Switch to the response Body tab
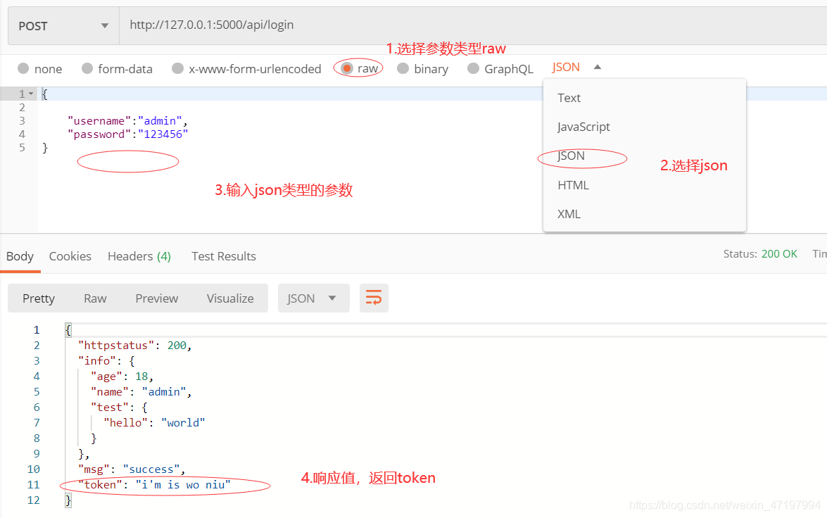This screenshot has width=827, height=518. [x=20, y=256]
